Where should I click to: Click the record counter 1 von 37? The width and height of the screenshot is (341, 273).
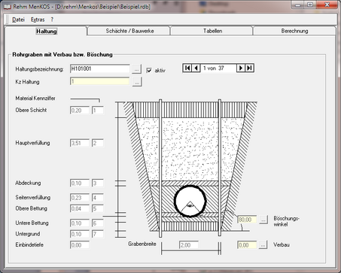[x=218, y=68]
